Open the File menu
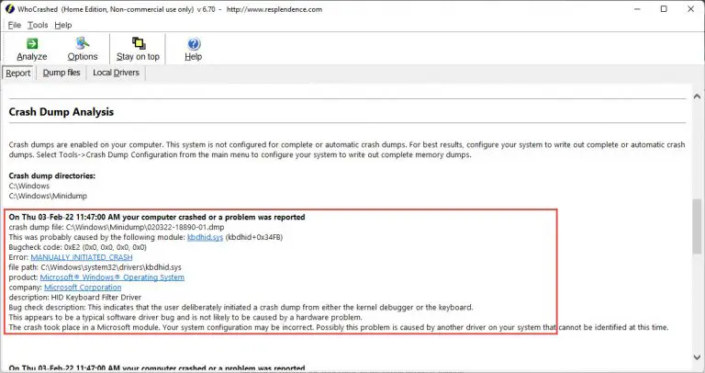Viewport: 705px width, 373px height. point(14,25)
